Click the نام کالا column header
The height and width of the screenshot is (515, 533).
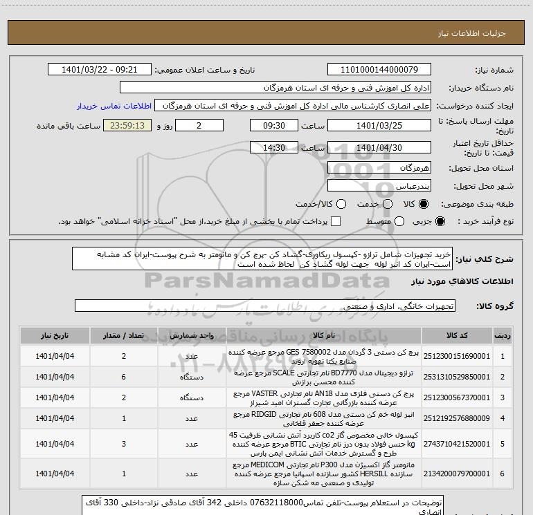click(324, 335)
